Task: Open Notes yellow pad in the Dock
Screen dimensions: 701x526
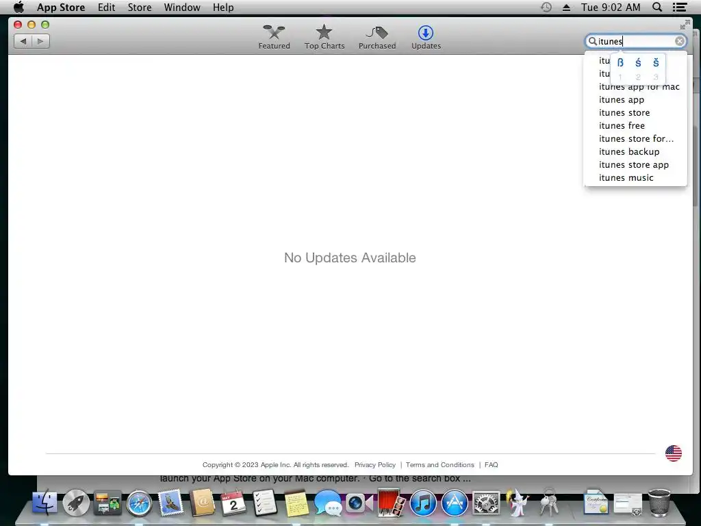Action: (x=296, y=503)
